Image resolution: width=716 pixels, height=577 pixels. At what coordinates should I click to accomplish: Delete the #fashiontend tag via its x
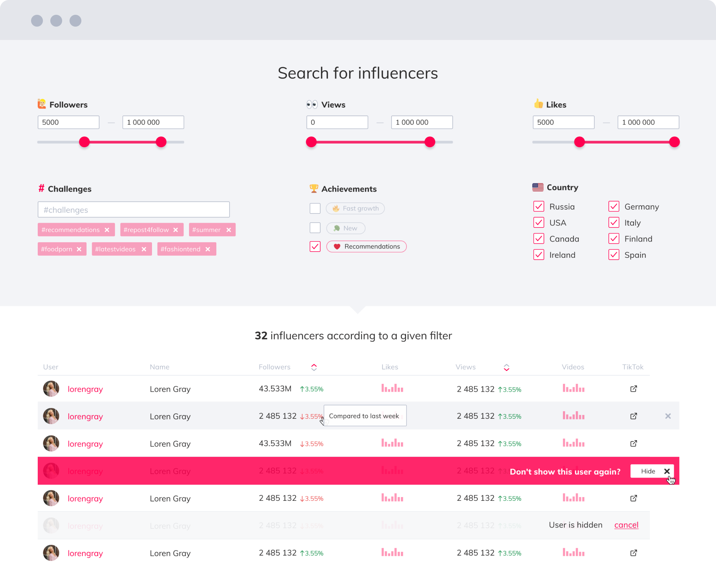[x=208, y=249]
